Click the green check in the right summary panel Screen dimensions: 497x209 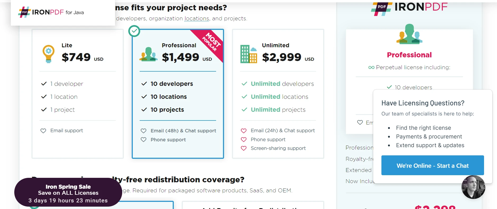click(389, 87)
